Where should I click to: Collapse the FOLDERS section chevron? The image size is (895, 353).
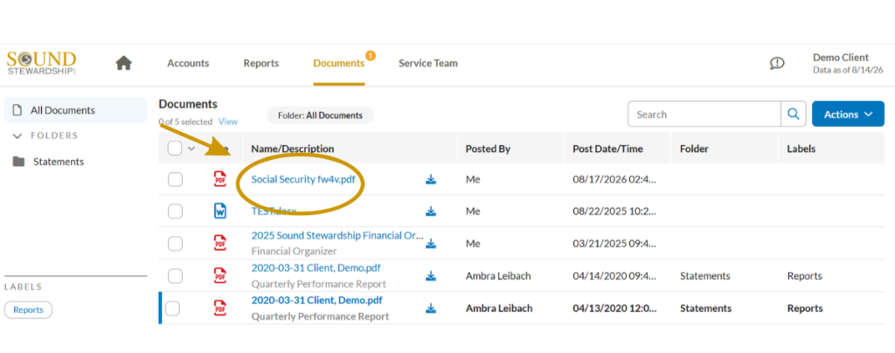pos(17,135)
